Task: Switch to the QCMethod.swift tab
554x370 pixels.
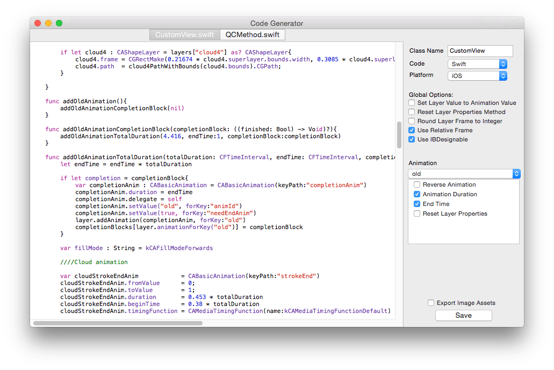Action: click(253, 34)
